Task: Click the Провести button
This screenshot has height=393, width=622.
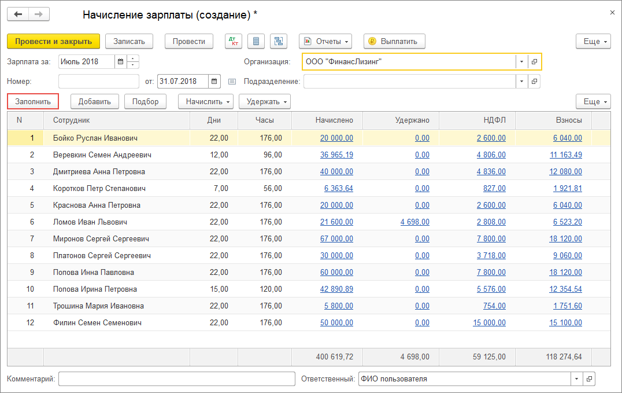Action: pos(189,41)
